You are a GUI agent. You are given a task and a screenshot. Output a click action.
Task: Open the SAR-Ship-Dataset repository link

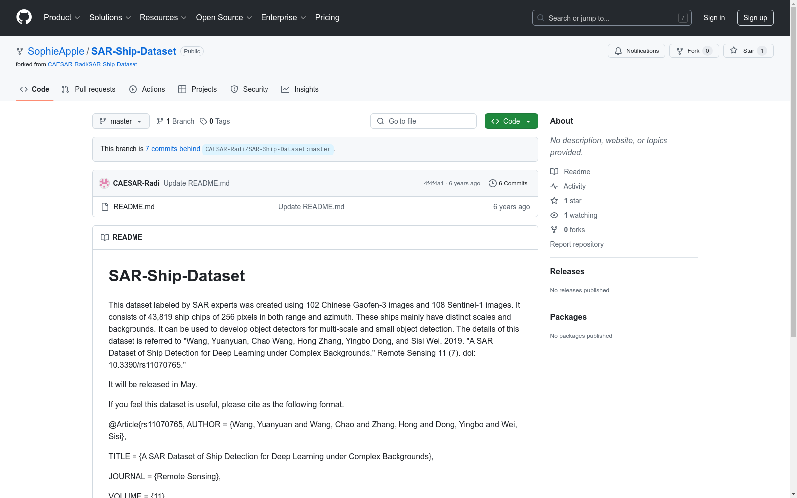pos(133,51)
